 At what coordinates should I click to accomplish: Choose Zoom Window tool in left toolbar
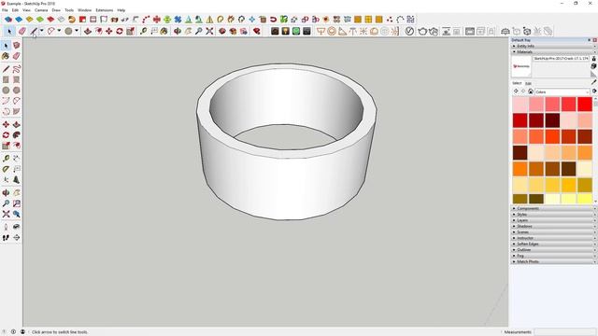point(17,203)
